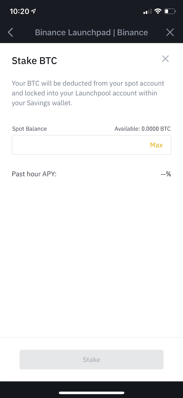
Task: Tap the Available 0.0000 BTC text
Action: [x=142, y=129]
